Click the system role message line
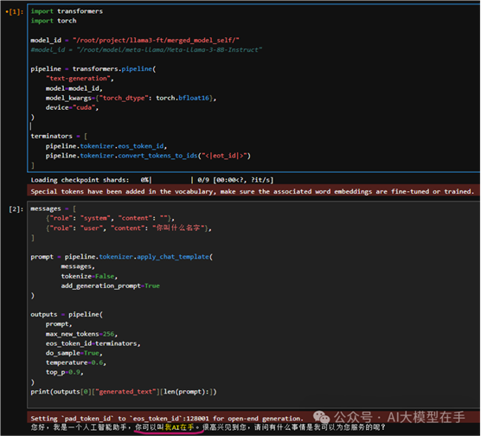This screenshot has width=481, height=436. coord(110,218)
